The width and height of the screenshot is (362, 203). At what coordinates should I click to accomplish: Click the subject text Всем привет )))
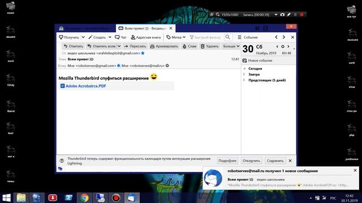point(80,59)
